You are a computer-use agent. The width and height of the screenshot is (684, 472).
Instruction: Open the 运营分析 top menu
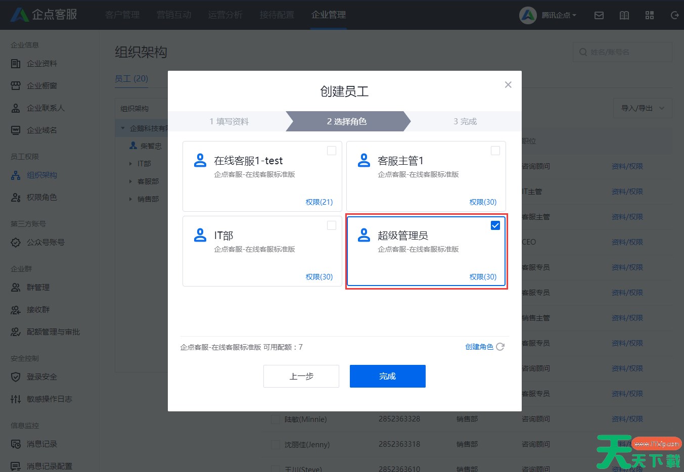225,15
